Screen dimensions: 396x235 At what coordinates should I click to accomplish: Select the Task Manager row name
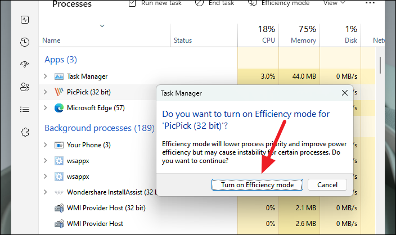coord(87,76)
